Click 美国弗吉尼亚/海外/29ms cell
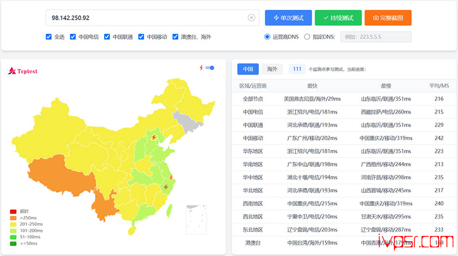 (x=312, y=99)
